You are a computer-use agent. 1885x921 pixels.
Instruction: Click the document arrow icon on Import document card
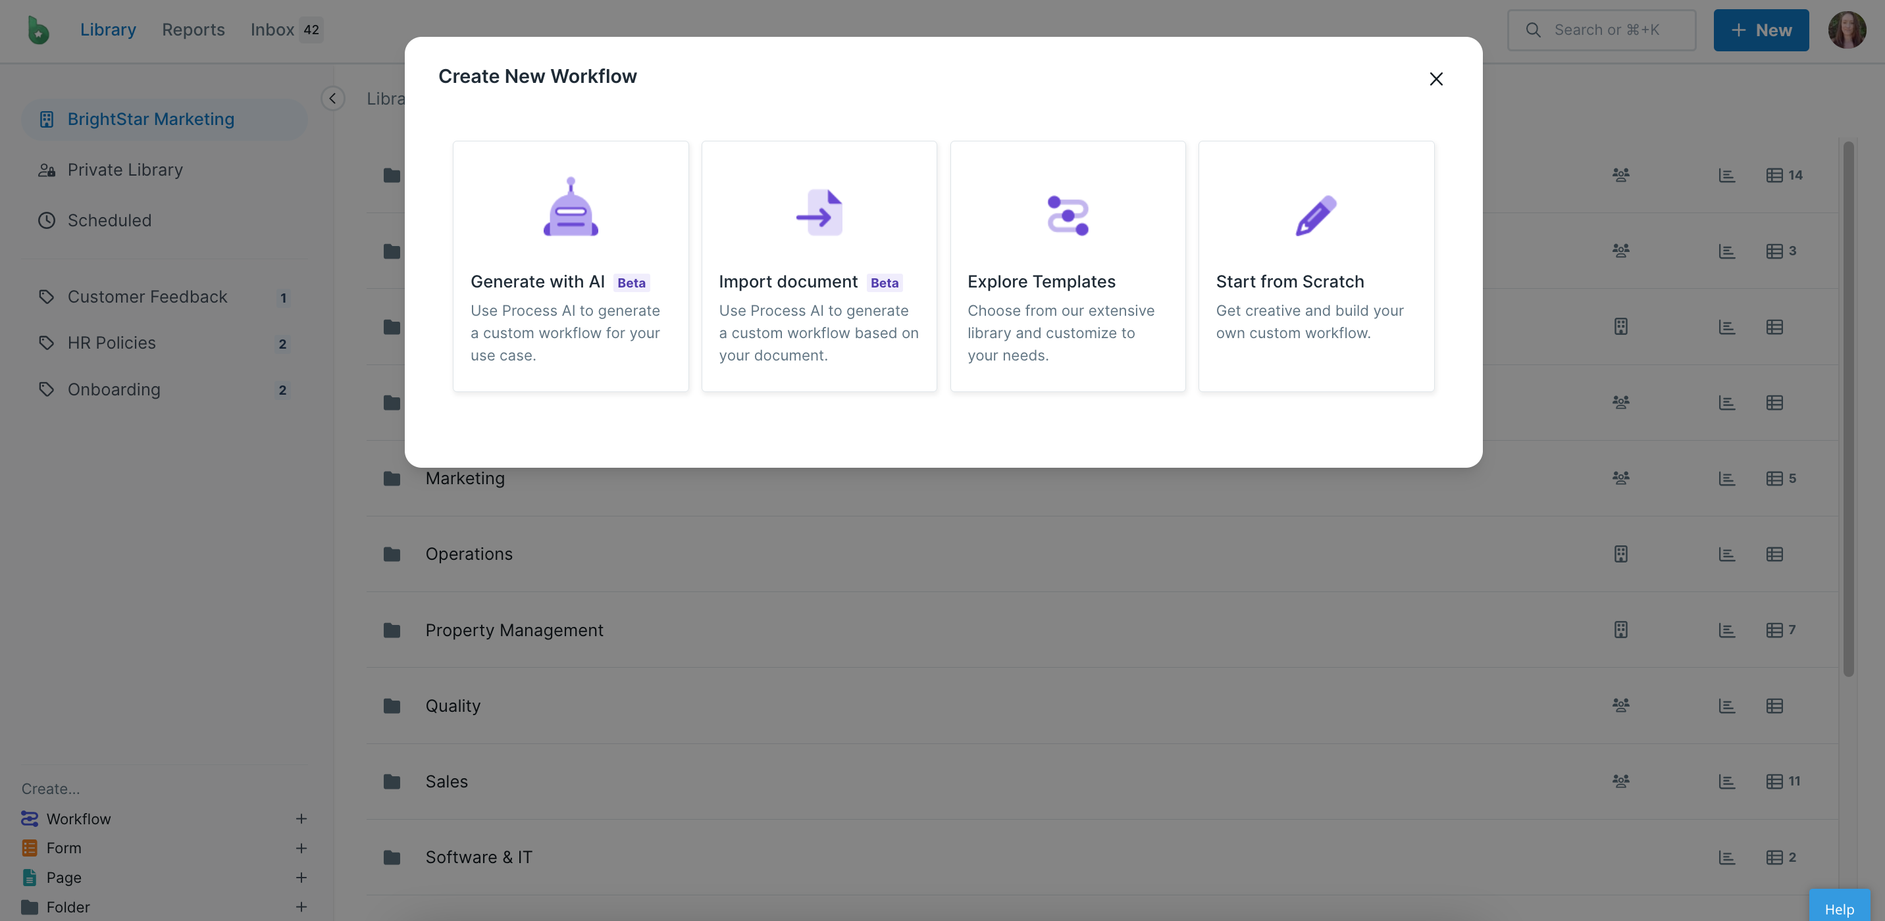click(818, 212)
